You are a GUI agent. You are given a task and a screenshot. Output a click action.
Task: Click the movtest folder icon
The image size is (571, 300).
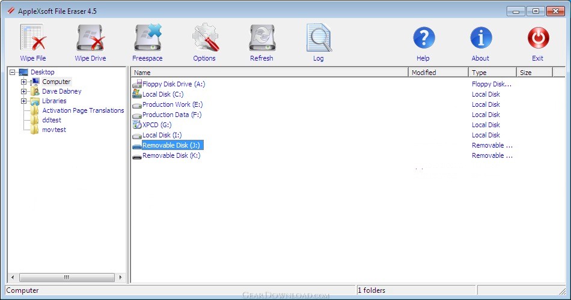[35, 130]
